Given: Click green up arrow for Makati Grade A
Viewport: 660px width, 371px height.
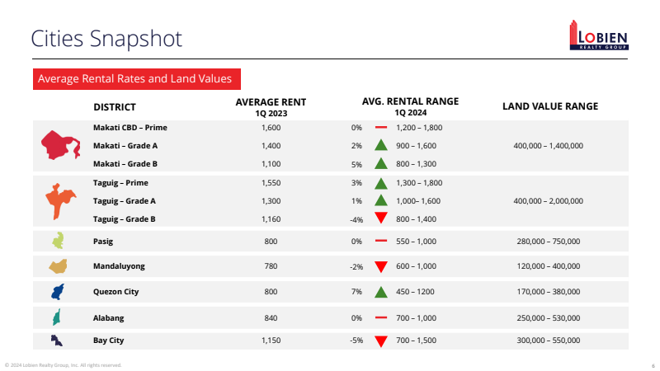Looking at the screenshot, I should (x=380, y=146).
